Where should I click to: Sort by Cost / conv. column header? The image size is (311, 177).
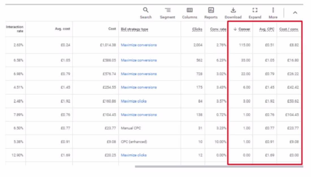[x=289, y=29]
